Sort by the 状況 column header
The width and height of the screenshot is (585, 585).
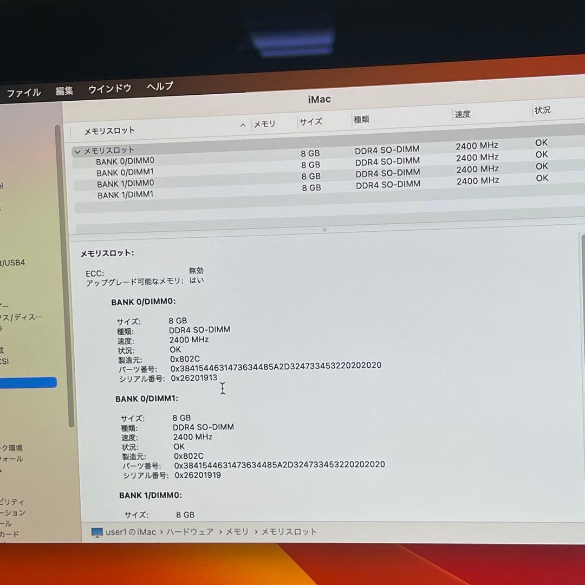[x=542, y=110]
